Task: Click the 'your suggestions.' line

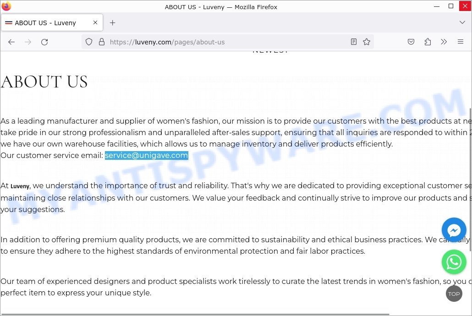Action: (33, 209)
